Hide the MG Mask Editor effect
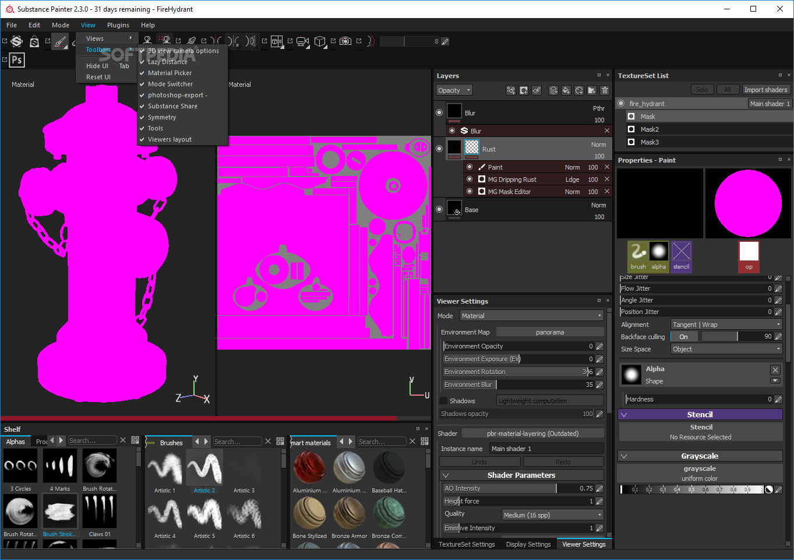 470,191
